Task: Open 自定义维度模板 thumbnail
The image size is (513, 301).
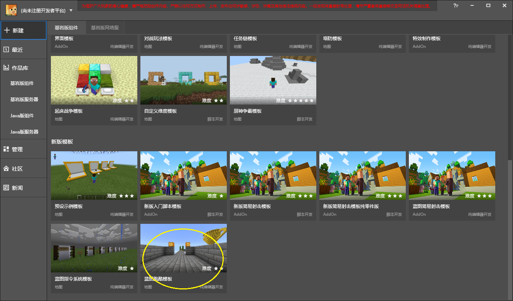Action: tap(184, 80)
